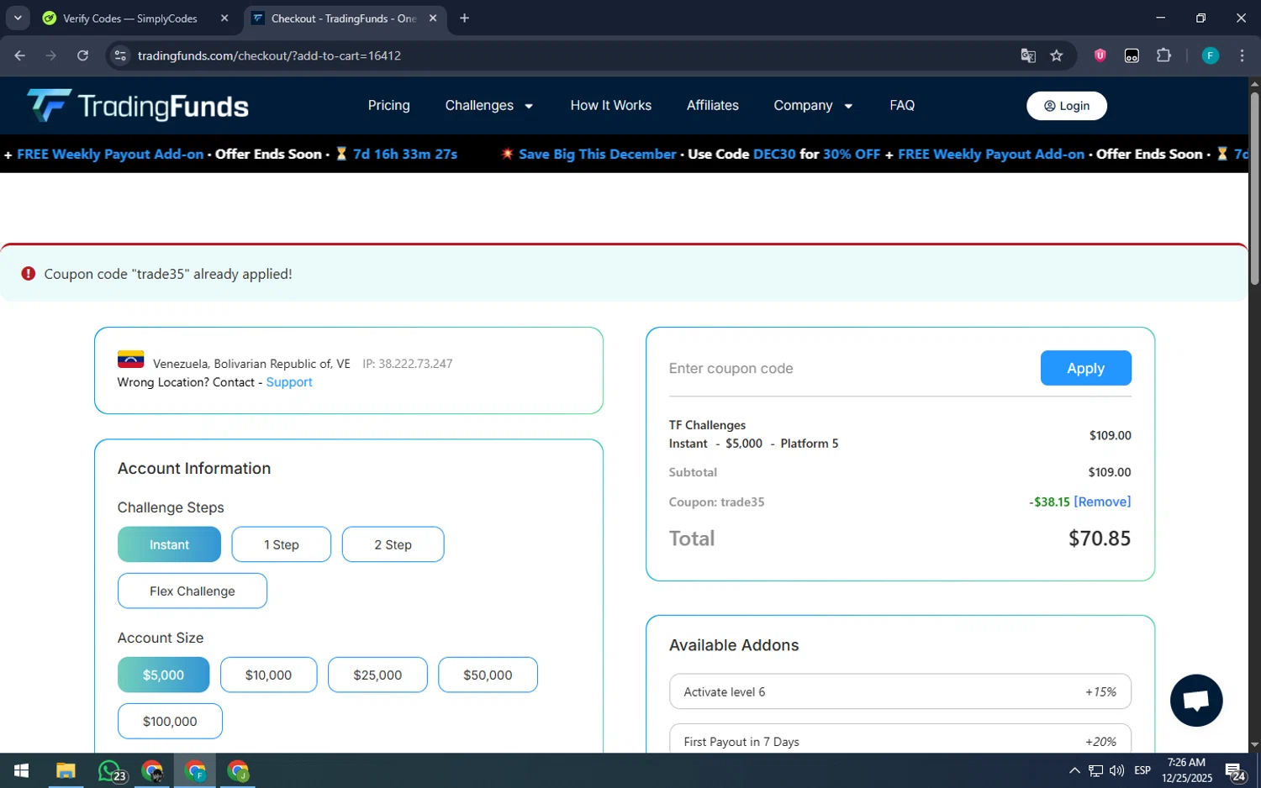The width and height of the screenshot is (1261, 788).
Task: Click the Support link
Action: pyautogui.click(x=289, y=382)
